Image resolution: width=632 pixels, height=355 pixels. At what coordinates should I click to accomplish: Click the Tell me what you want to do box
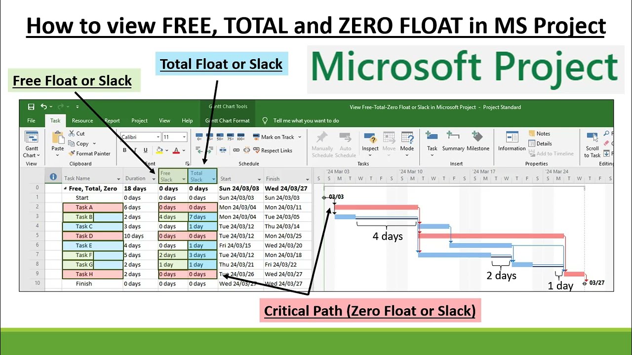coord(306,120)
